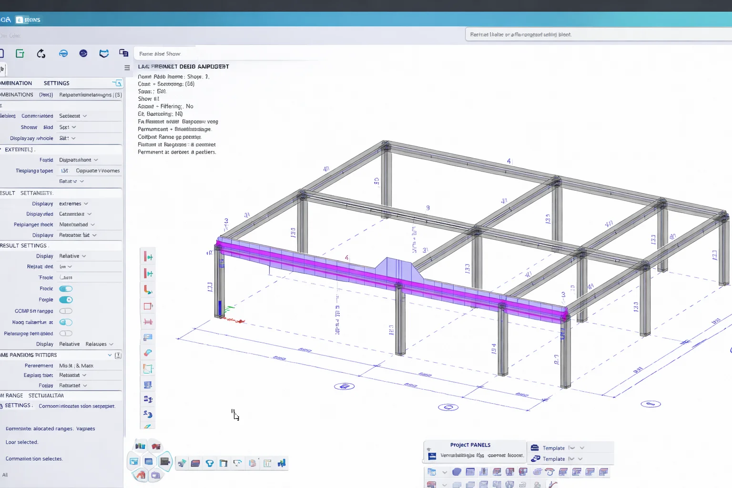Click the red square outline icon in vertical toolbar
The width and height of the screenshot is (732, 488).
coord(148,306)
